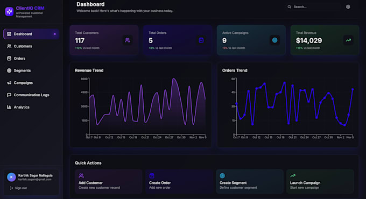Click the Karthik Sagar Nallagula profile name
The image size is (366, 199).
(35, 175)
